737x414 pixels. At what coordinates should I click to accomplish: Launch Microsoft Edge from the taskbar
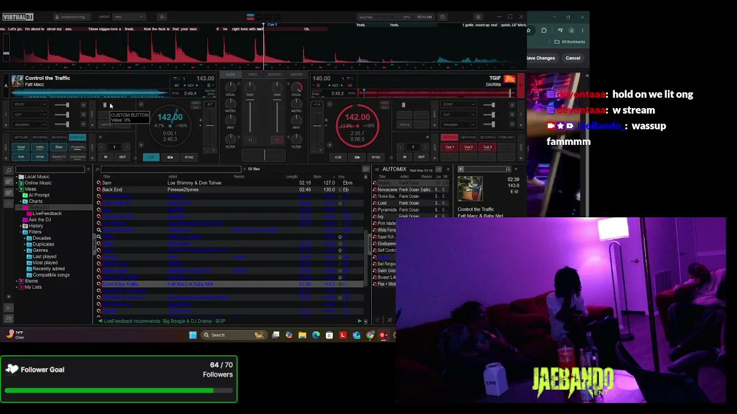[316, 335]
